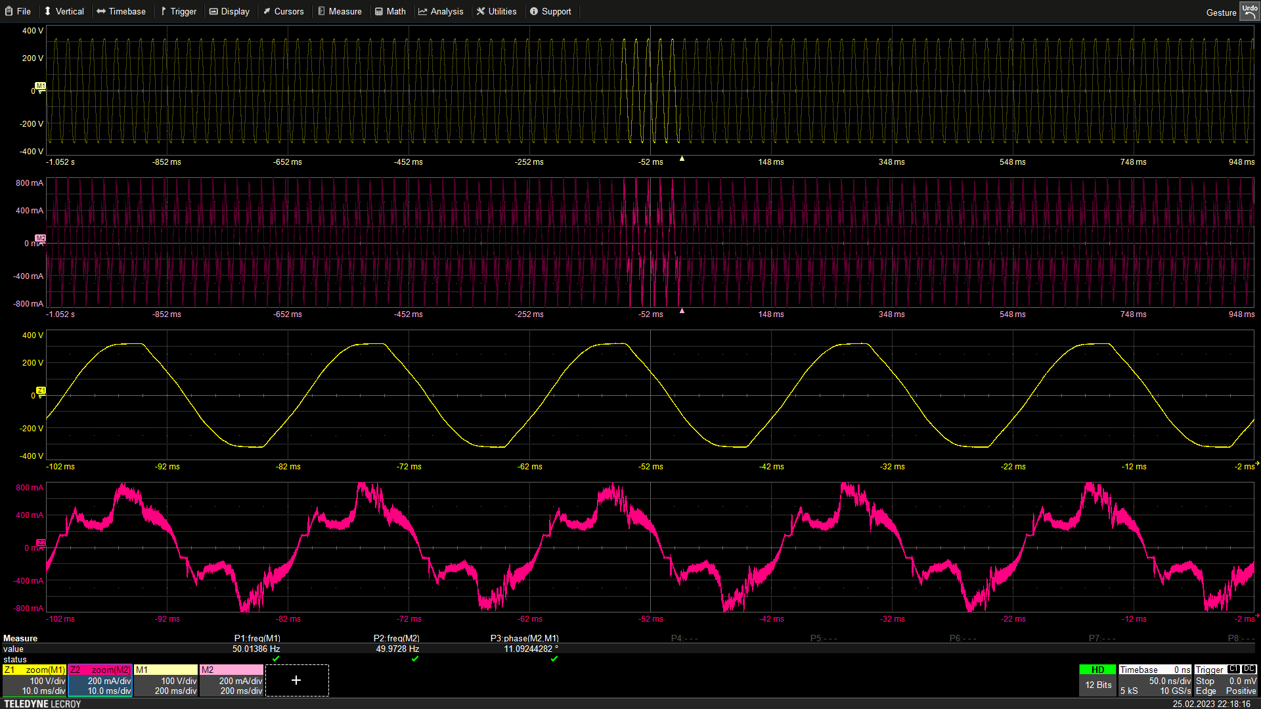Open the Utilities menu
The width and height of the screenshot is (1261, 709).
click(497, 11)
